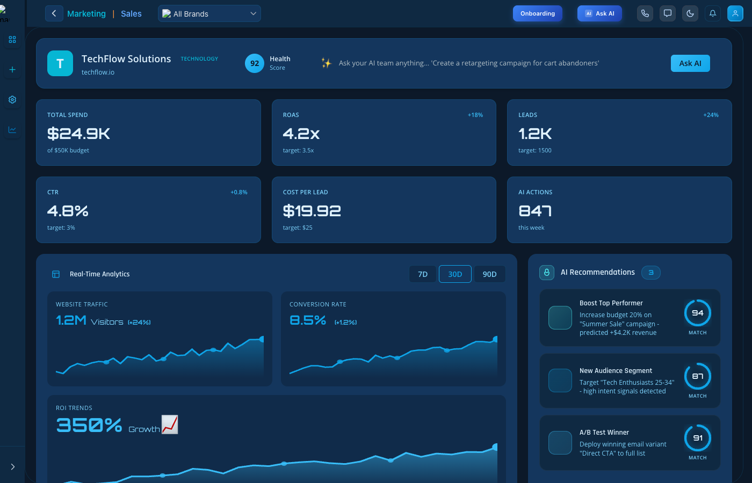Click the TechFlow Solutions "T" brand logo
Viewport: 752px width, 483px height.
coord(60,63)
